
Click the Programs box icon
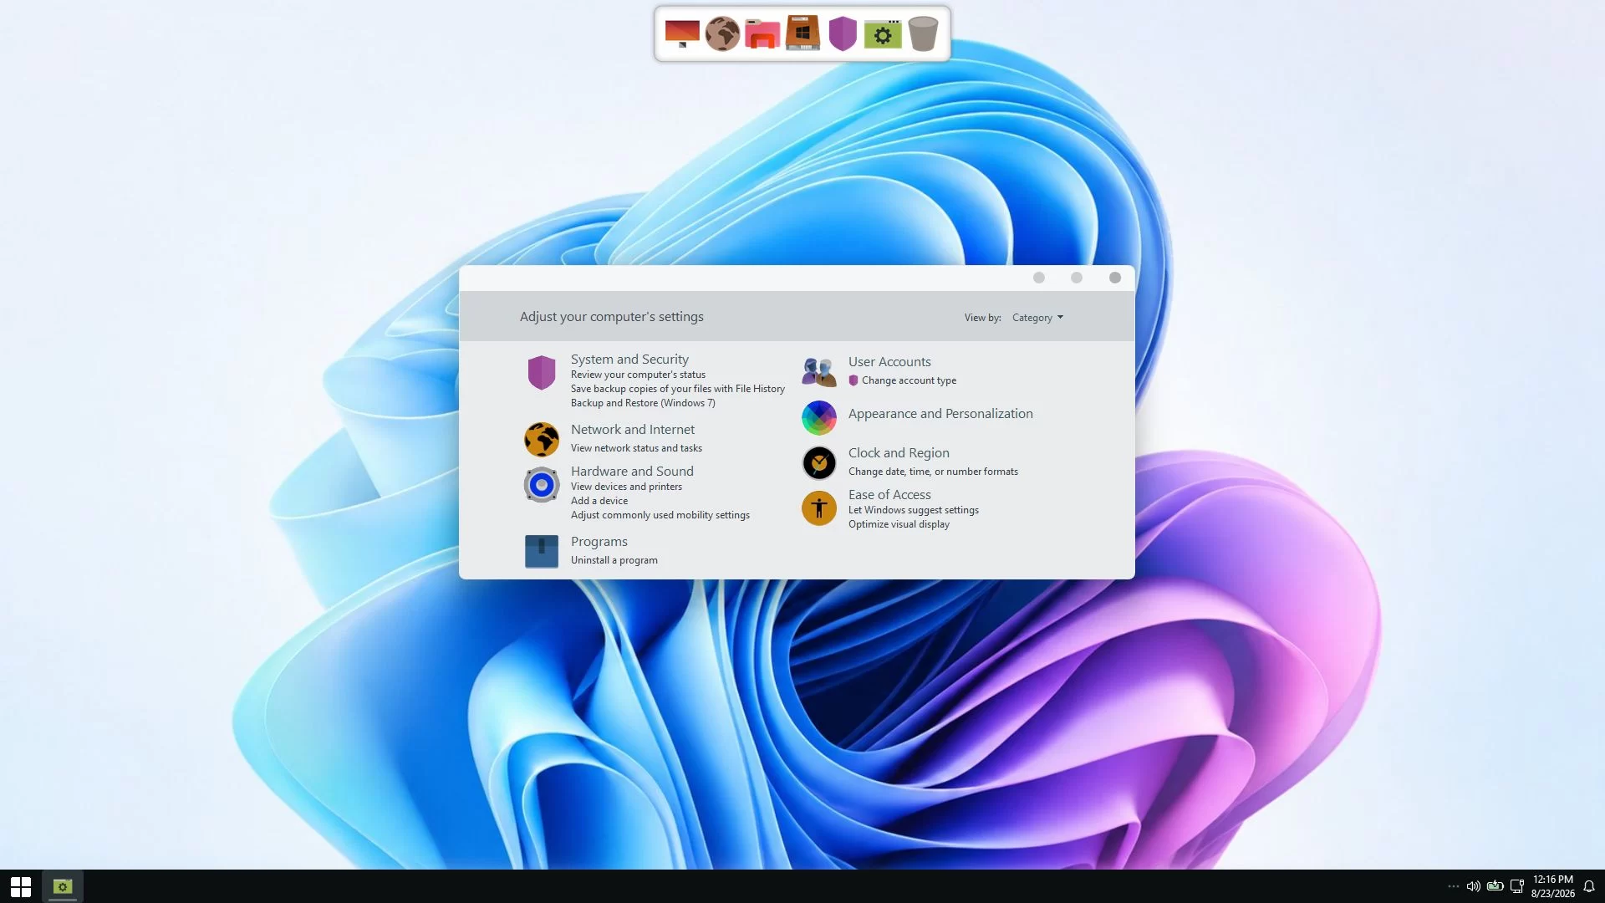pyautogui.click(x=542, y=551)
